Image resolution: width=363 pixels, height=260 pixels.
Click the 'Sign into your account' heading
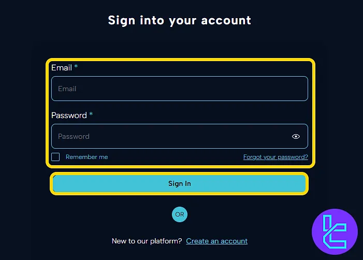(x=179, y=21)
